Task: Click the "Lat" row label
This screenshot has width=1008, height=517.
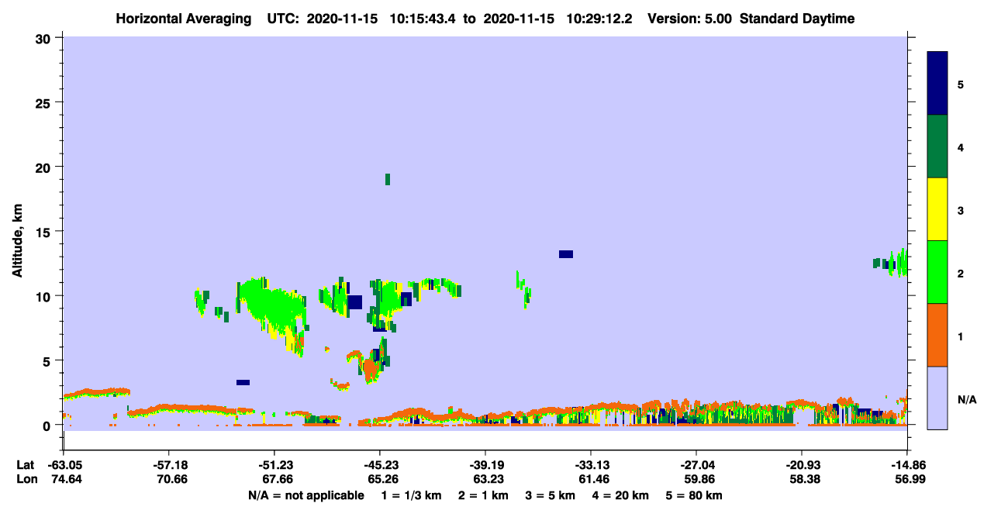Action: pyautogui.click(x=26, y=465)
